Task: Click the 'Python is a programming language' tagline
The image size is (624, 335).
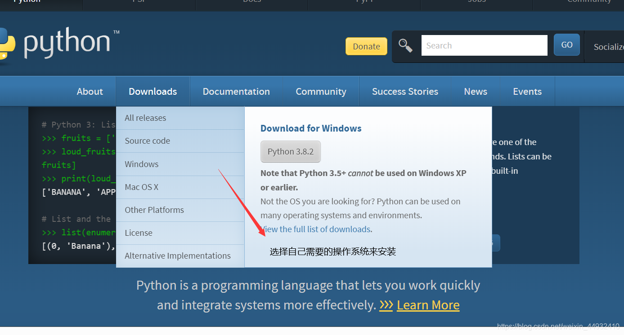Action: (308, 295)
